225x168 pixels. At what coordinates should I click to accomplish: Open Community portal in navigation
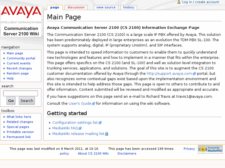21,58
